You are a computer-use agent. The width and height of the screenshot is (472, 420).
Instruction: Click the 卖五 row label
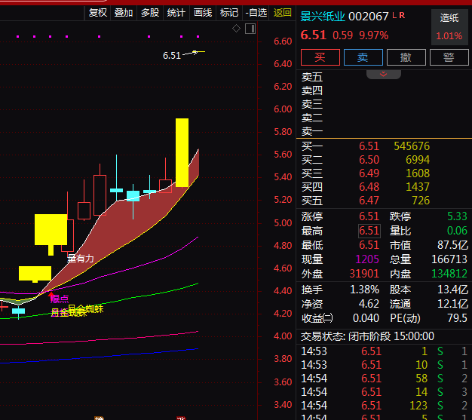pos(312,78)
